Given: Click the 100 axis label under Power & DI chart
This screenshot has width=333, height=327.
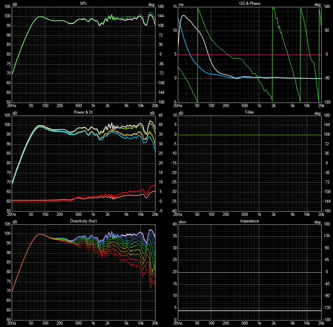Looking at the screenshot, I should (45, 214).
